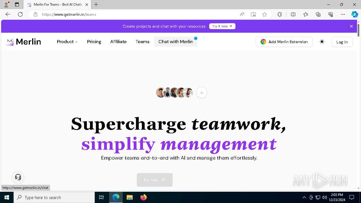361x203 pixels.
Task: Open the Collections icon
Action: [318, 14]
